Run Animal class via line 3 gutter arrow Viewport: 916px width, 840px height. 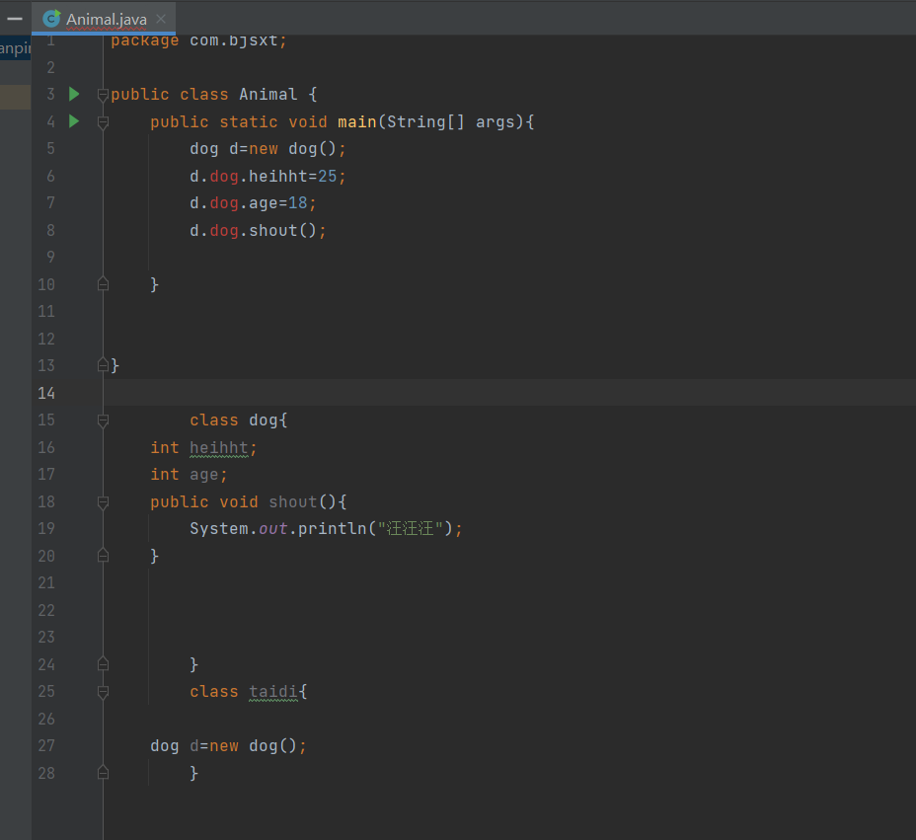point(74,94)
